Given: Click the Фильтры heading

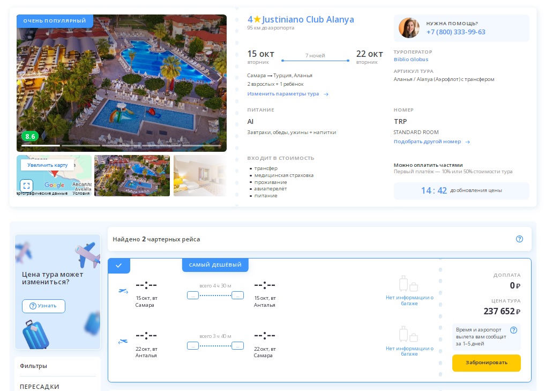Looking at the screenshot, I should (33, 366).
